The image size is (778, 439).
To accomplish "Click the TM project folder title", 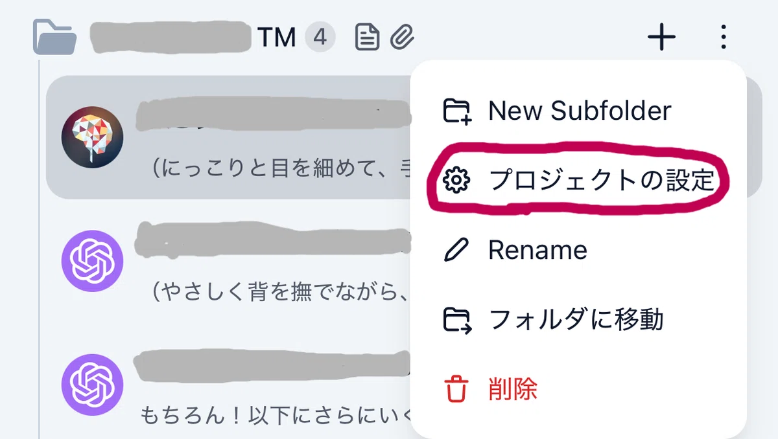I will point(194,38).
